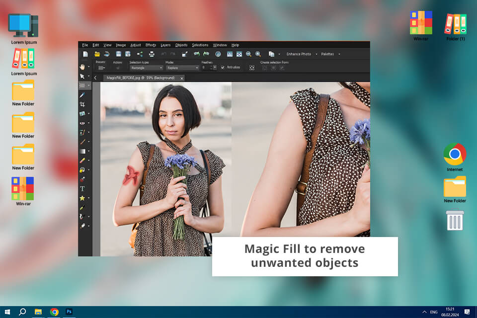Click the blue Image Information icon
Screen dimensions: 477x318
tap(218, 54)
